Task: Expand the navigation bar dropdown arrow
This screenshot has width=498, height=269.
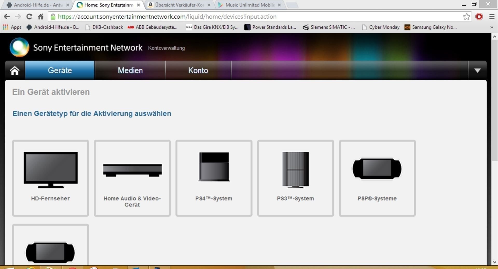Action: [x=477, y=70]
